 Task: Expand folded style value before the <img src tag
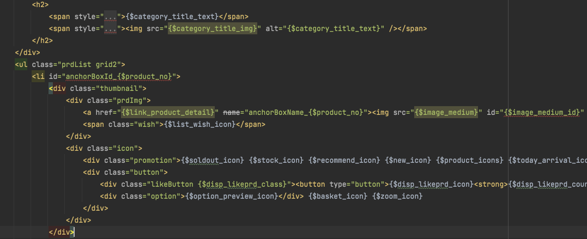click(111, 28)
